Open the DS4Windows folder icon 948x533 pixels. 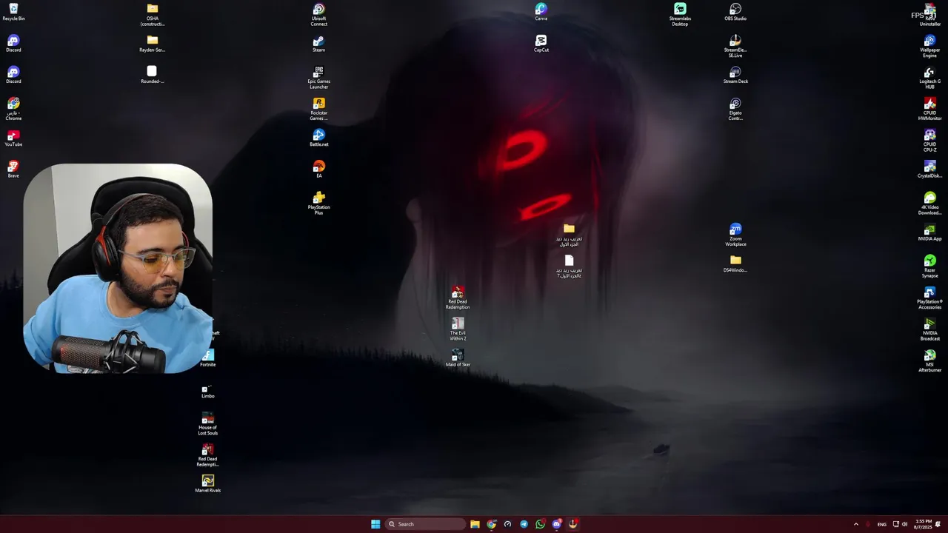(x=735, y=264)
